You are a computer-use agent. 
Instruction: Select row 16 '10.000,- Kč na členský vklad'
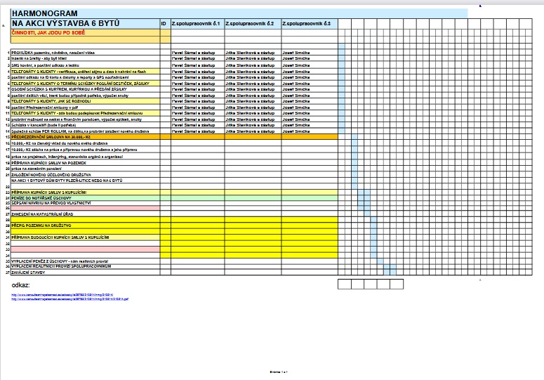86,143
